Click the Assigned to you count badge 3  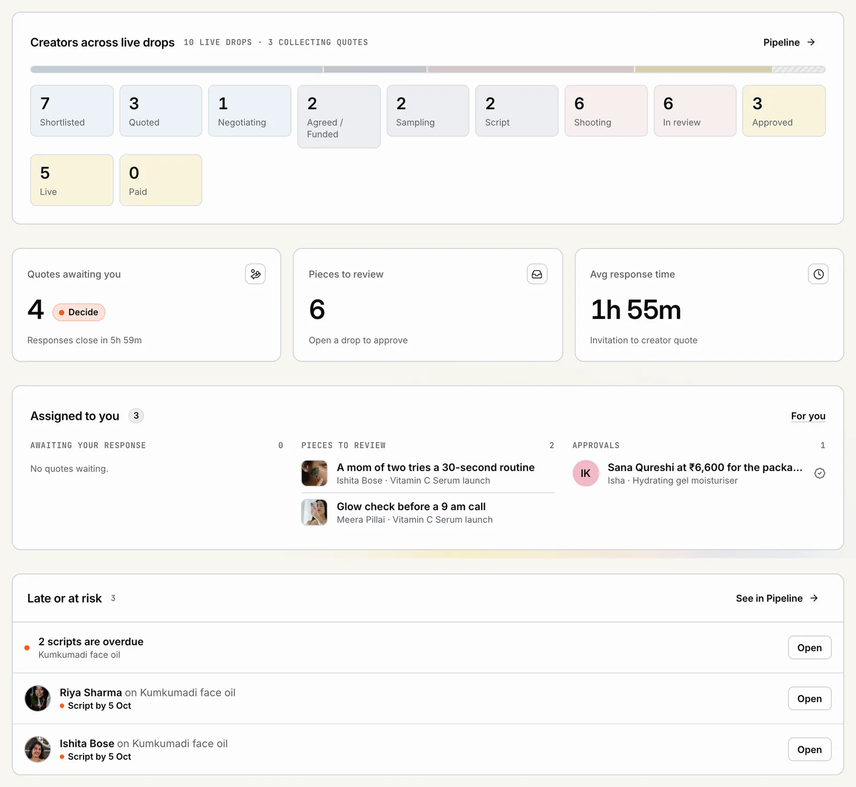point(136,416)
